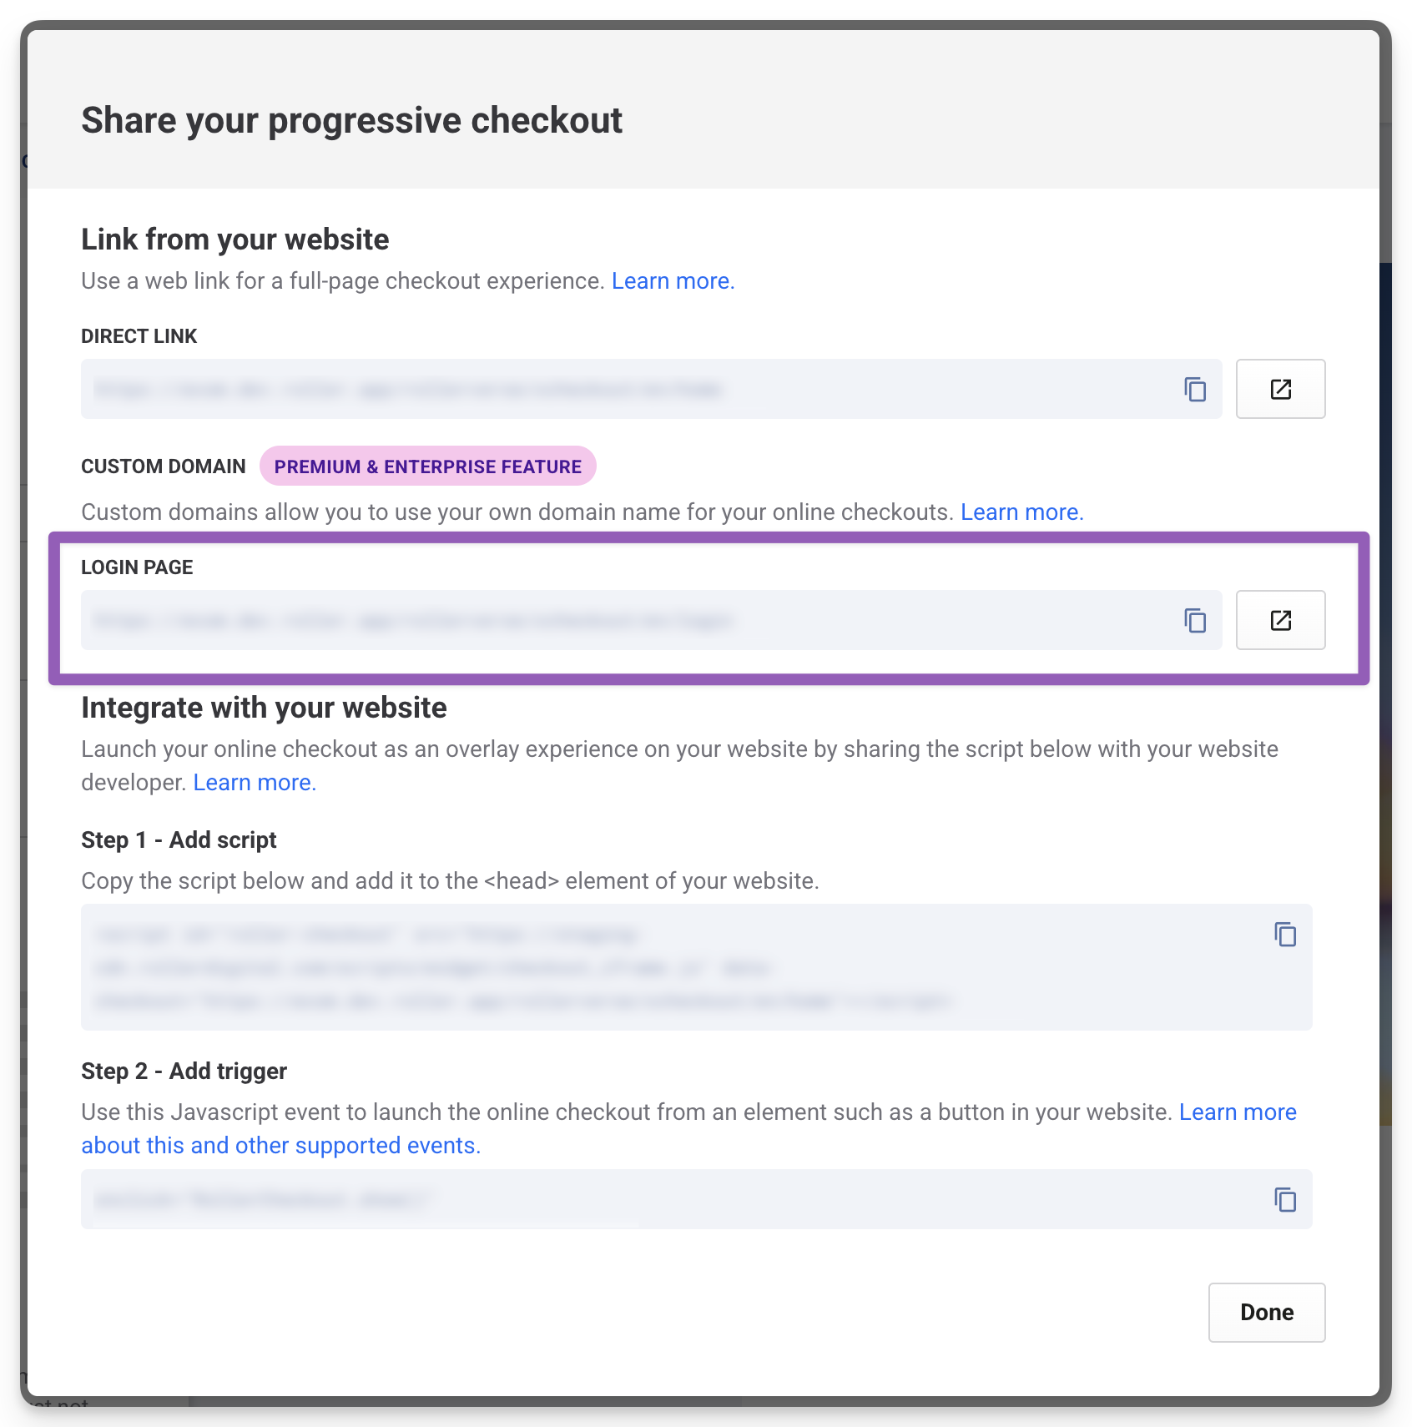
Task: Click the Integrate with your website heading
Action: click(264, 708)
